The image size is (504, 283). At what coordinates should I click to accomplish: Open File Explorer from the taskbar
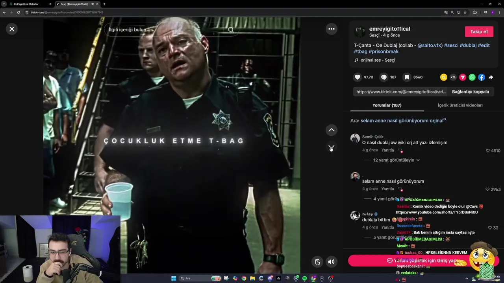click(x=252, y=278)
